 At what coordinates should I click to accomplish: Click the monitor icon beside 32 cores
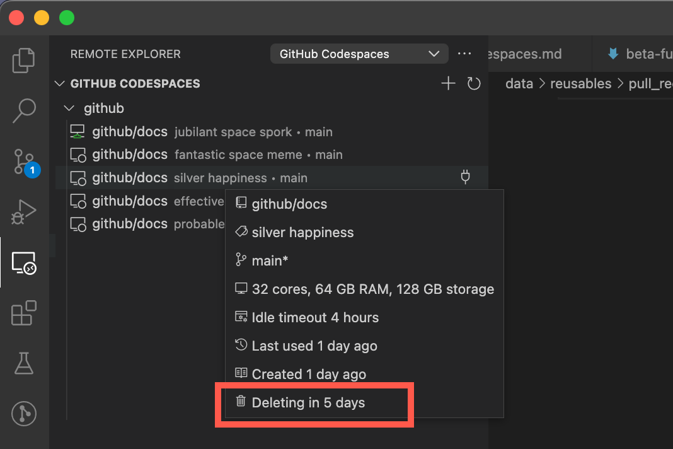point(241,288)
